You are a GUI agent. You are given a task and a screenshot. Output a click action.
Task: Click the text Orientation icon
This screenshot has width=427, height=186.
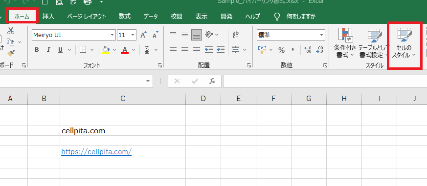tap(209, 35)
